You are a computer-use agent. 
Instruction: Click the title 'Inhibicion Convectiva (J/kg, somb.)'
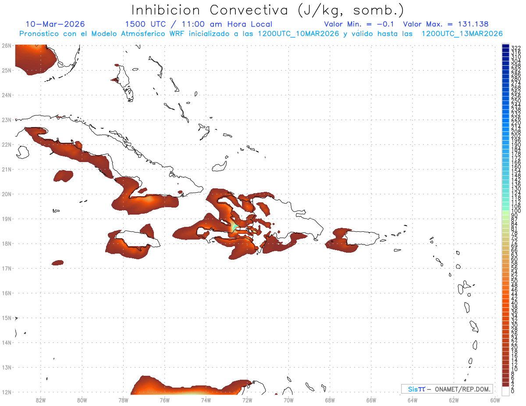pyautogui.click(x=267, y=11)
